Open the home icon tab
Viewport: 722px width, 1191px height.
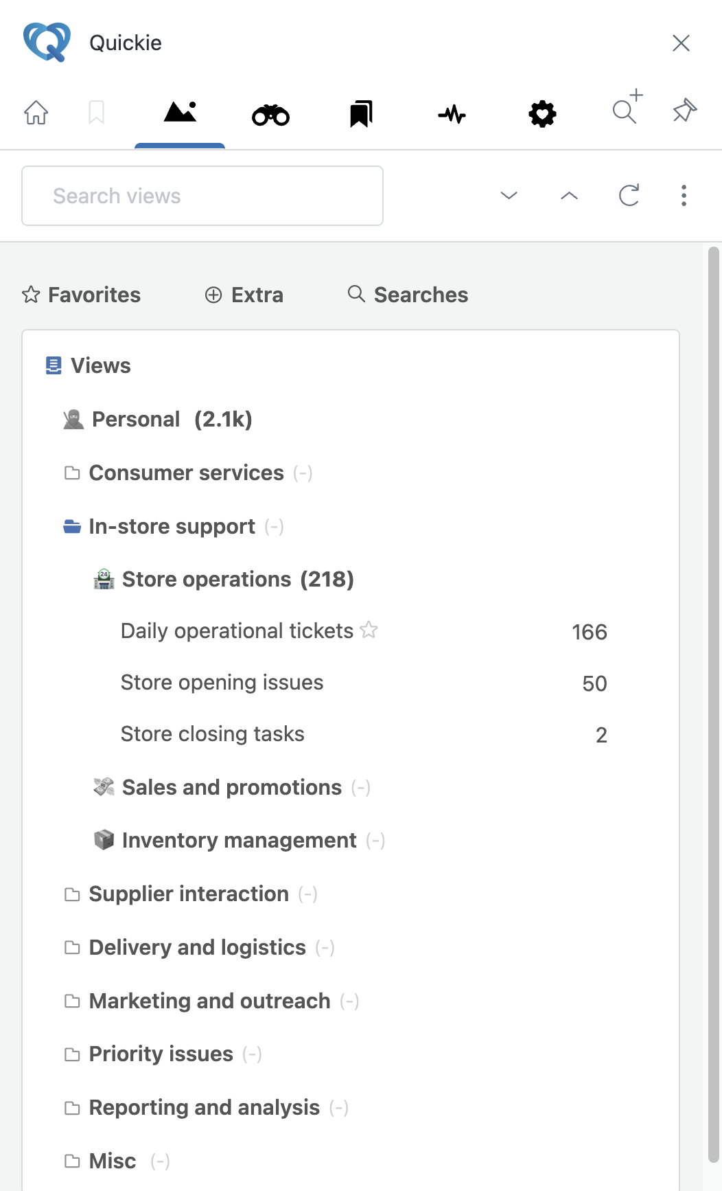click(x=36, y=112)
